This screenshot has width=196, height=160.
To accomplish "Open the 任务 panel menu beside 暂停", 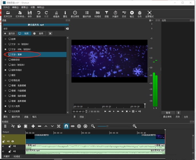I will [178, 112].
